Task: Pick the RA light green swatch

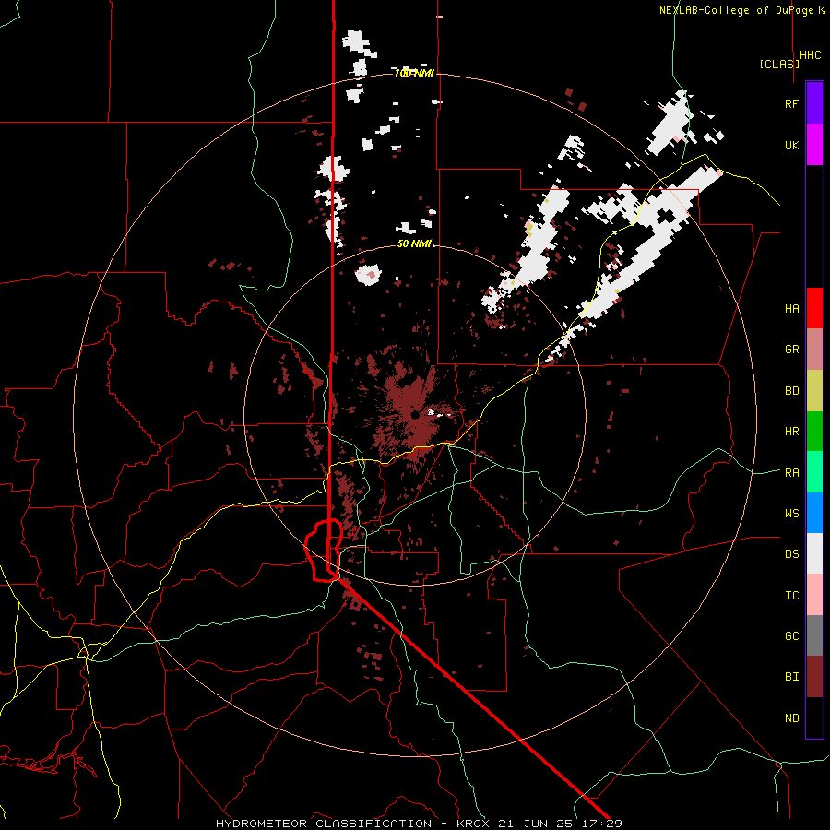Action: [814, 472]
